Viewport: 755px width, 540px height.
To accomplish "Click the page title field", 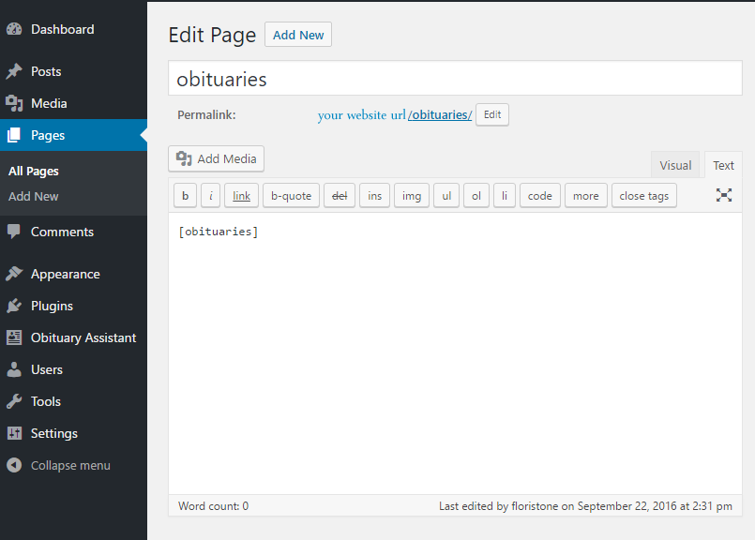I will coord(454,80).
